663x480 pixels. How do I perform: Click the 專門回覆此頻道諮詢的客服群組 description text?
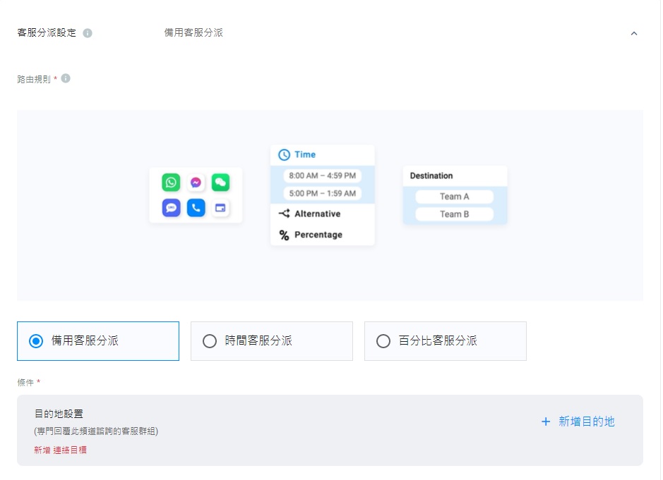(96, 431)
